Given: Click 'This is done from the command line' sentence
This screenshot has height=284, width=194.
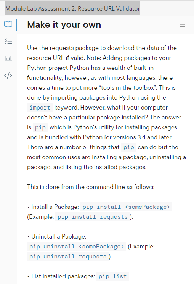Looking at the screenshot, I should [91, 187].
